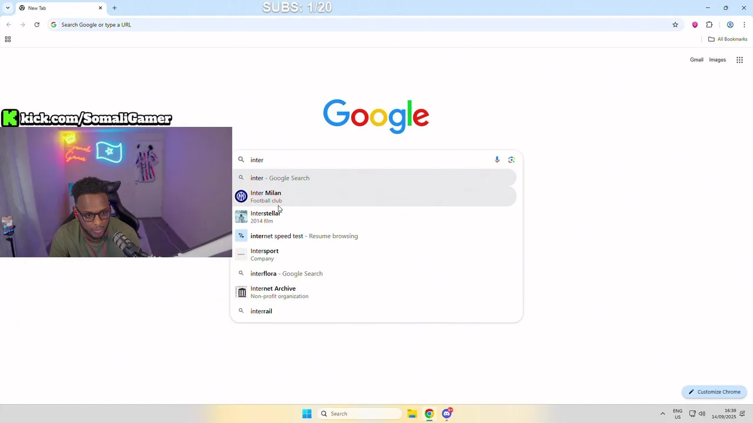Open Google Lens image search icon

[x=511, y=160]
